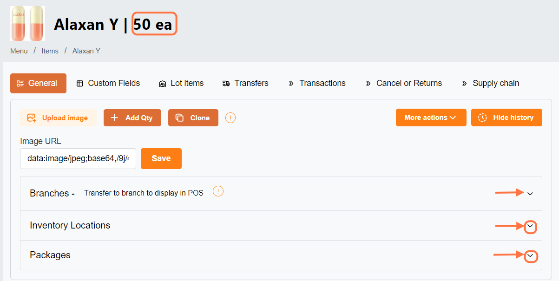Click the plus icon on Add Qty

[114, 118]
